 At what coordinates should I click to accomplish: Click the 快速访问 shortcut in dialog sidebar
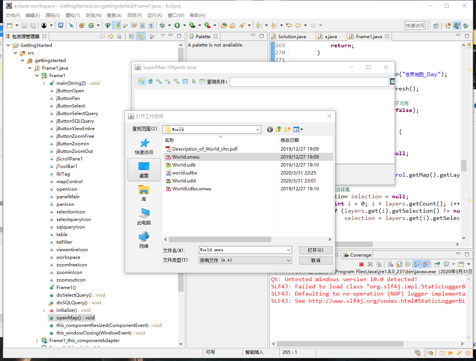click(x=144, y=146)
